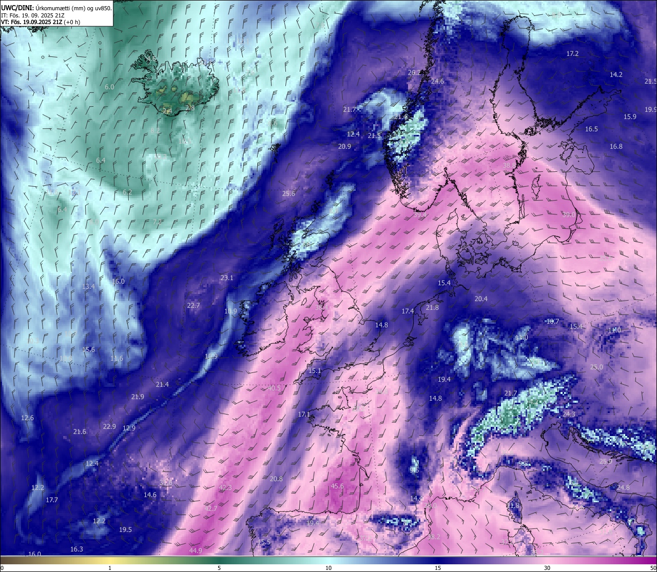Click the IT: Fös. 19. 09. 2025 21Z line

32,15
